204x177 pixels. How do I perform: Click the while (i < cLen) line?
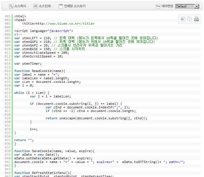click(32, 93)
